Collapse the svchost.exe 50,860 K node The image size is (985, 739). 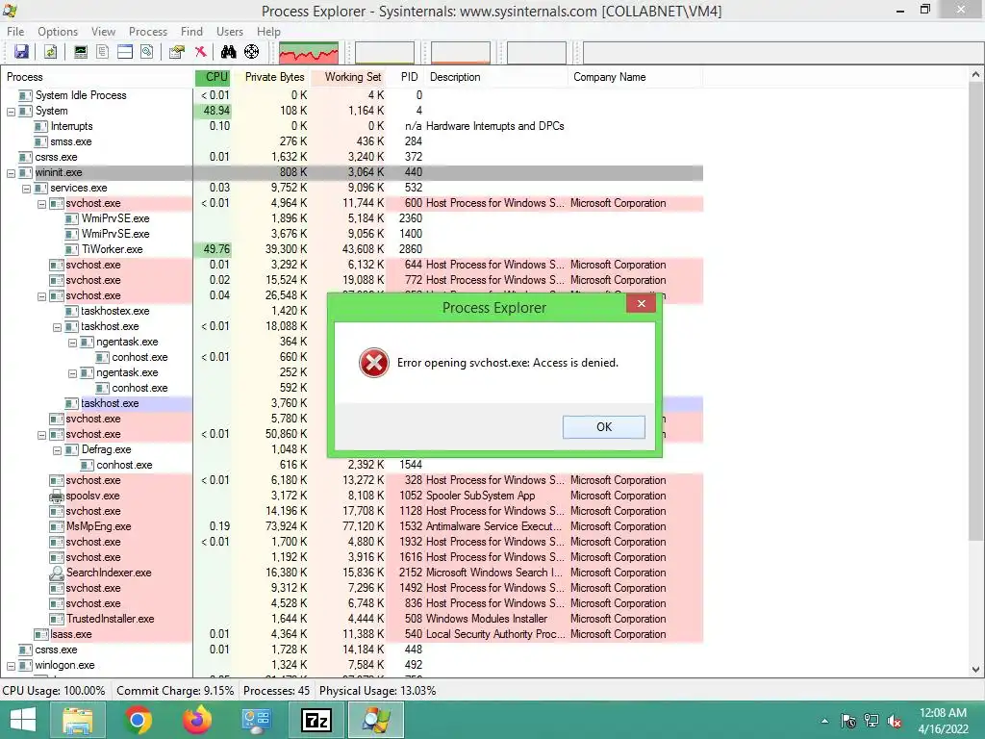pyautogui.click(x=42, y=435)
